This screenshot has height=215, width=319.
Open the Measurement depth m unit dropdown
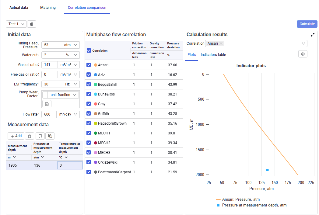[x=12, y=157]
